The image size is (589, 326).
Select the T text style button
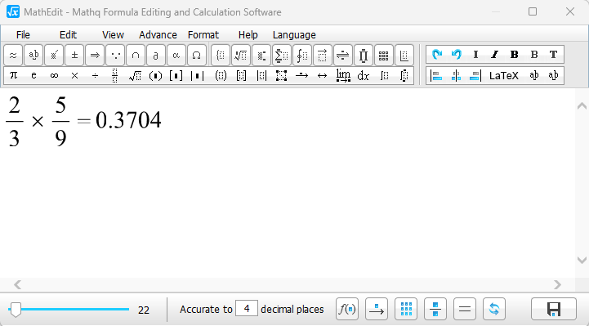(553, 55)
